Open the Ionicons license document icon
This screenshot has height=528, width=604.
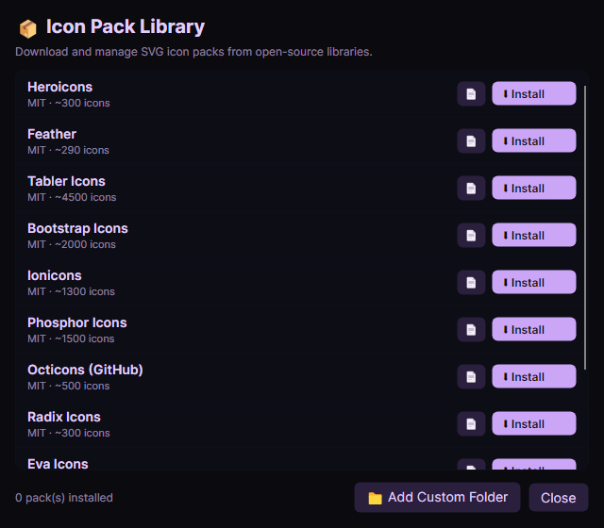click(x=471, y=283)
